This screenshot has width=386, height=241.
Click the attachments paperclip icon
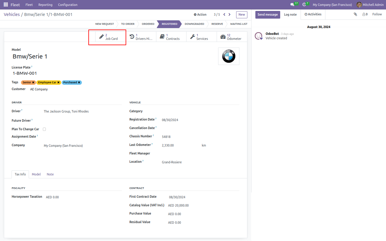tap(355, 14)
